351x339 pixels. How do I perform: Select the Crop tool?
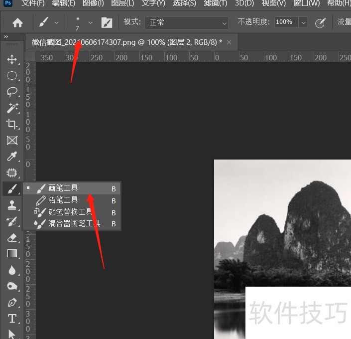12,124
